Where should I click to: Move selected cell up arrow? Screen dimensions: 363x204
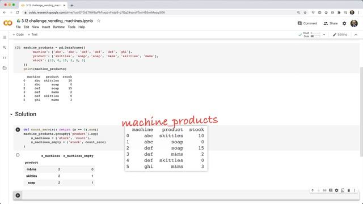coord(313,190)
